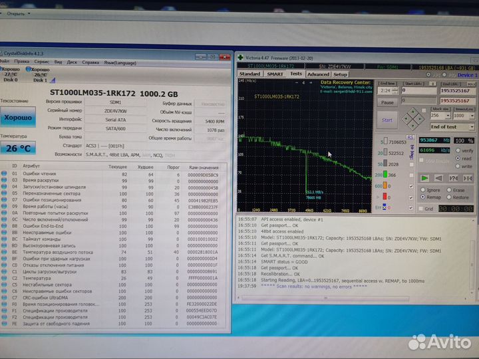The image size is (479, 359).
Task: Adjust the End time 2:24 spinner
Action: [x=395, y=90]
